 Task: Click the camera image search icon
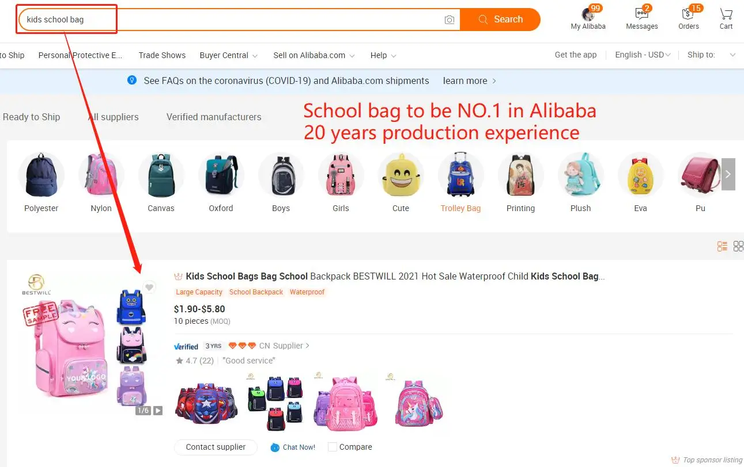coord(450,20)
